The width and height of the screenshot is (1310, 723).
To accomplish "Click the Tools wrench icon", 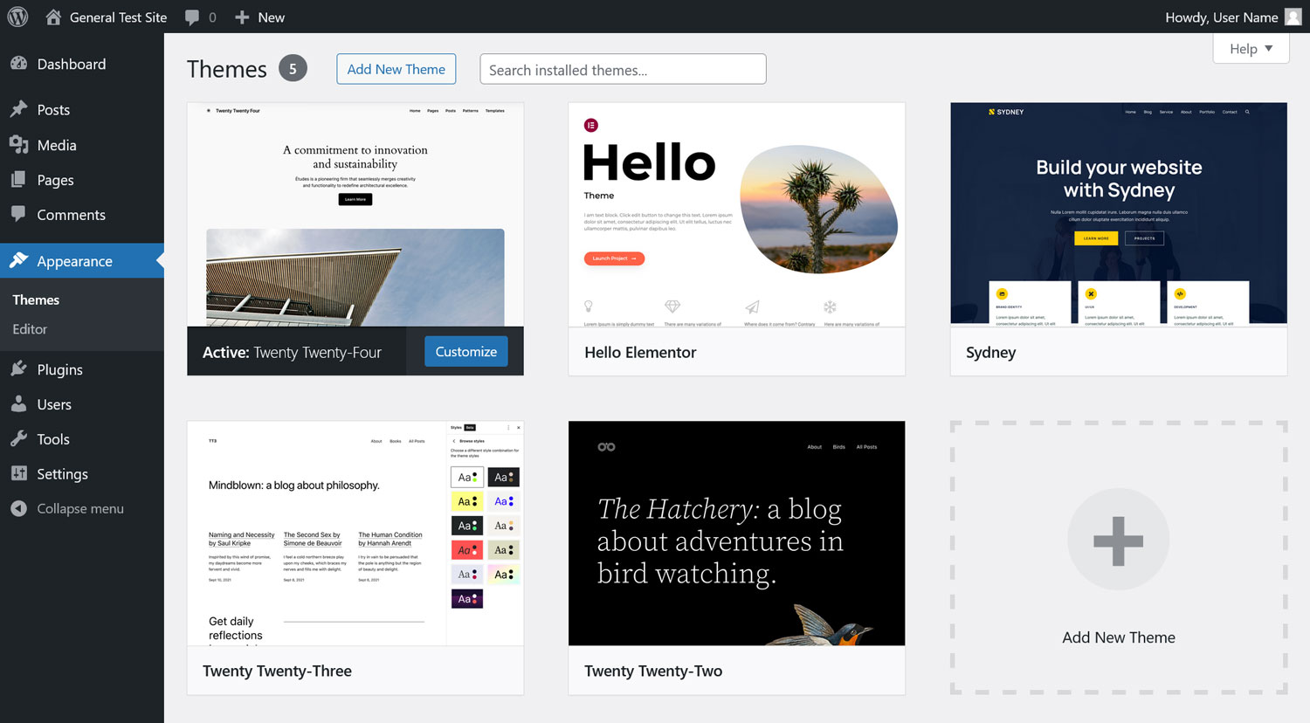I will (x=19, y=438).
